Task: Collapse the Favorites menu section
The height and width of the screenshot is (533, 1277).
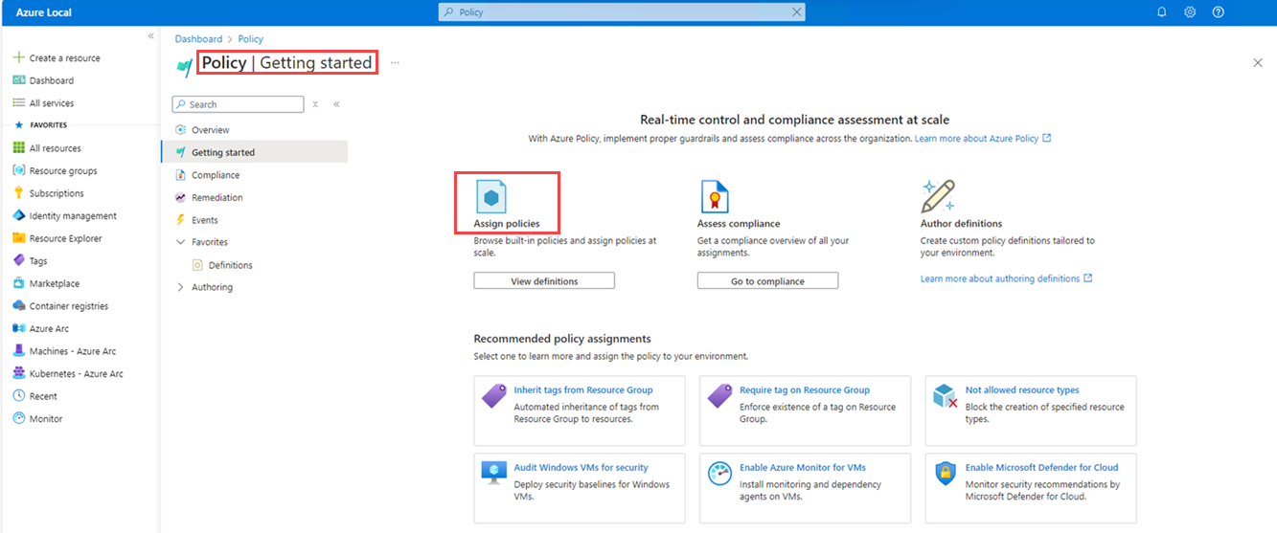Action: click(180, 242)
